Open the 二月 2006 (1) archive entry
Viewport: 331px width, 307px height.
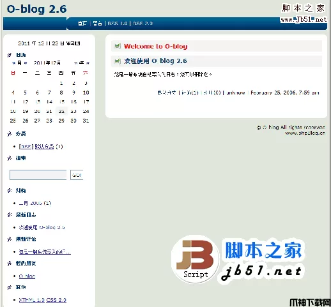pyautogui.click(x=35, y=203)
